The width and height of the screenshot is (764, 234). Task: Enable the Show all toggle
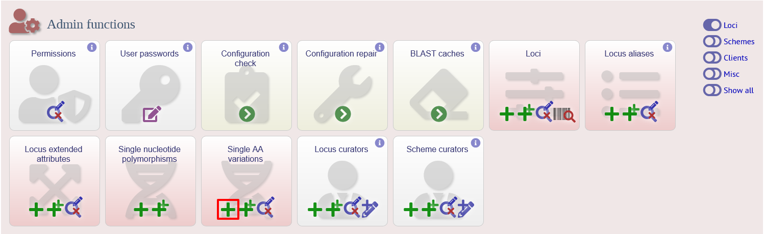pos(711,90)
